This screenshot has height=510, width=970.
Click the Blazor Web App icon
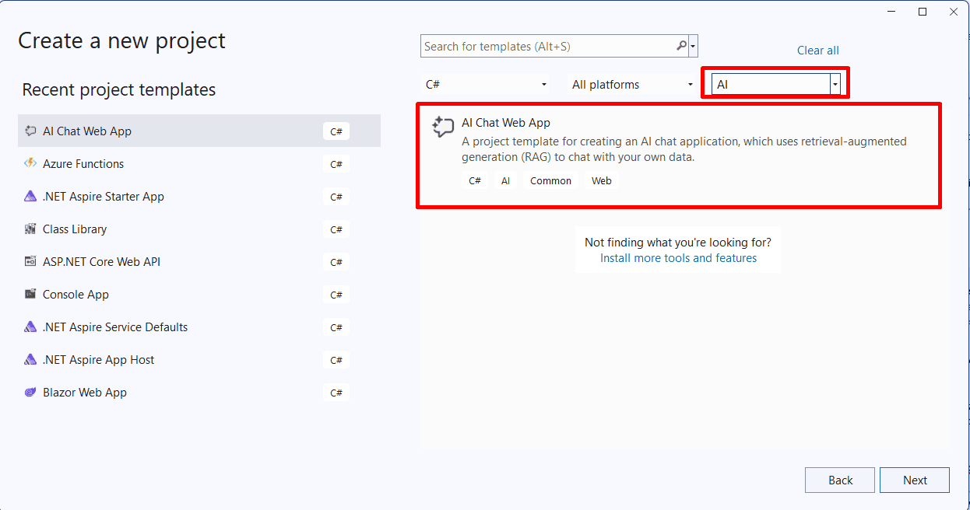(x=30, y=392)
